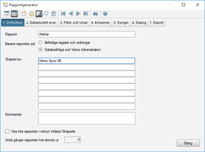Switch to the list view icon
205x152 pixels.
[x=7, y=14]
